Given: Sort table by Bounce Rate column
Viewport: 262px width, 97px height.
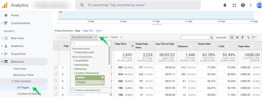Looking at the screenshot, I should [x=204, y=44].
